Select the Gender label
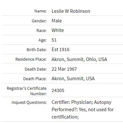The height and width of the screenshot is (123, 123). [x=39, y=21]
